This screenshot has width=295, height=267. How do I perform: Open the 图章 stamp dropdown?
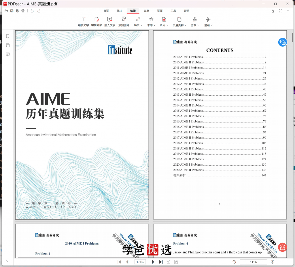[195, 22]
